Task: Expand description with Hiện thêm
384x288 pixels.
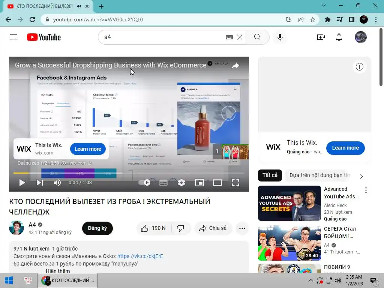Action: click(x=58, y=271)
